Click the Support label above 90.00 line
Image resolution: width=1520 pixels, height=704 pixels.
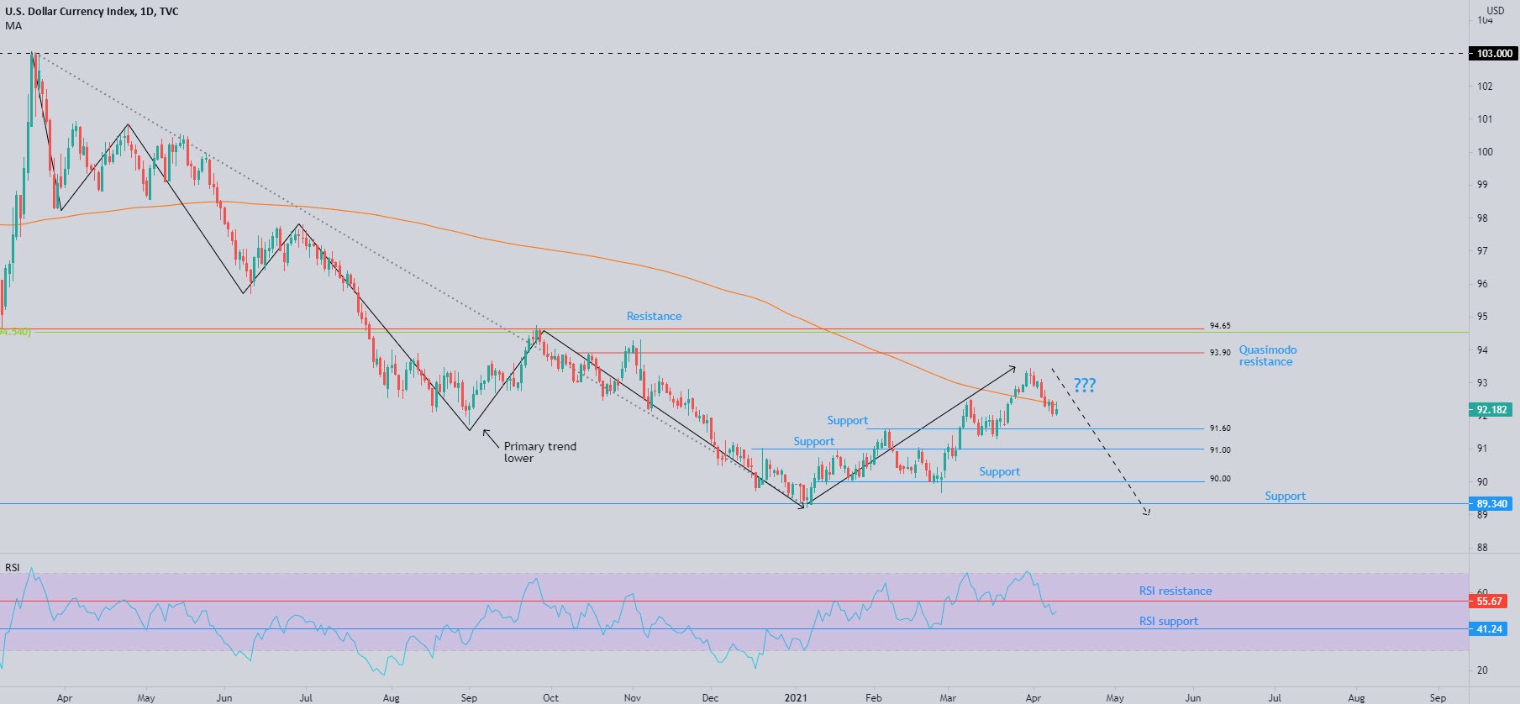pyautogui.click(x=999, y=472)
